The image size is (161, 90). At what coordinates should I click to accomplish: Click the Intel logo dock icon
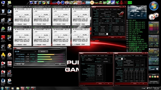coord(54,3)
